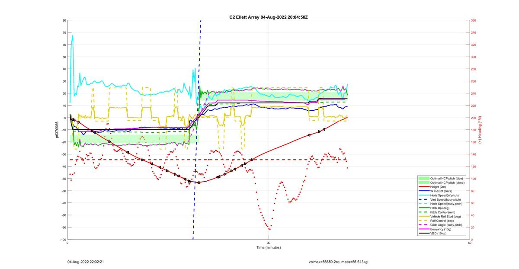This screenshot has width=519, height=269.
Task: Click the y-axis label p6370965
Action: (57, 130)
